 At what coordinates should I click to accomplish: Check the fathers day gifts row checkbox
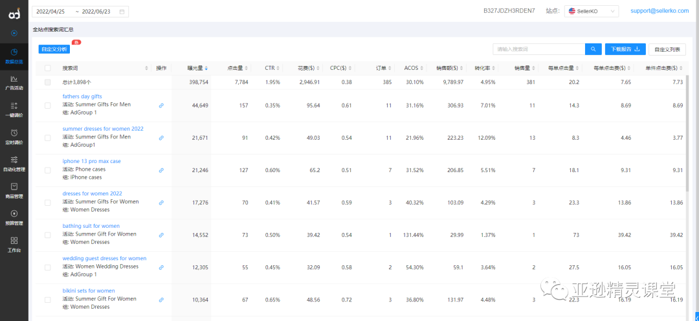click(48, 105)
